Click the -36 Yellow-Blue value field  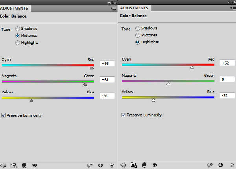107,96
